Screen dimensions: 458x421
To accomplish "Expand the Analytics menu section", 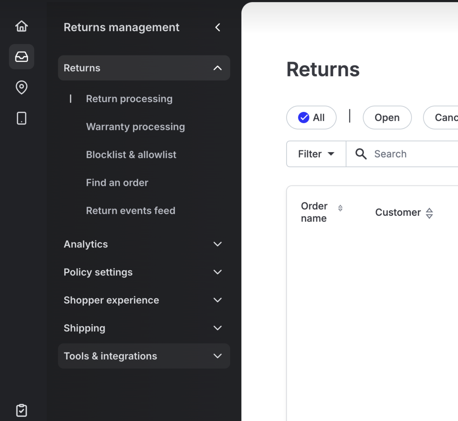I will [144, 244].
